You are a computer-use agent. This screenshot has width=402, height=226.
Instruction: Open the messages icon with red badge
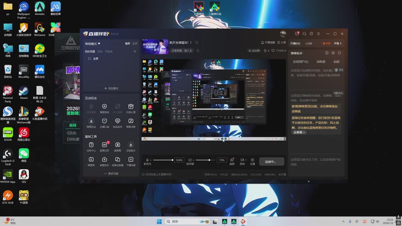pyautogui.click(x=297, y=34)
